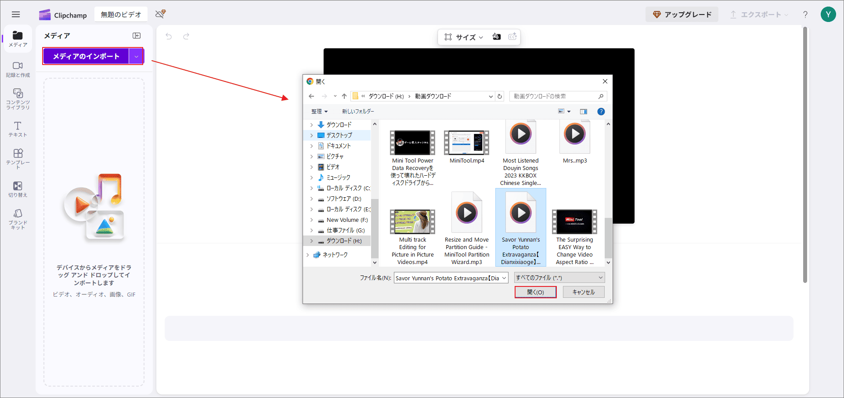Open the Export (エクスポート) dropdown
This screenshot has width=844, height=398.
[759, 14]
